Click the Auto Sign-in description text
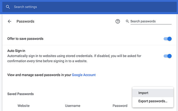 pyautogui.click(x=74, y=58)
